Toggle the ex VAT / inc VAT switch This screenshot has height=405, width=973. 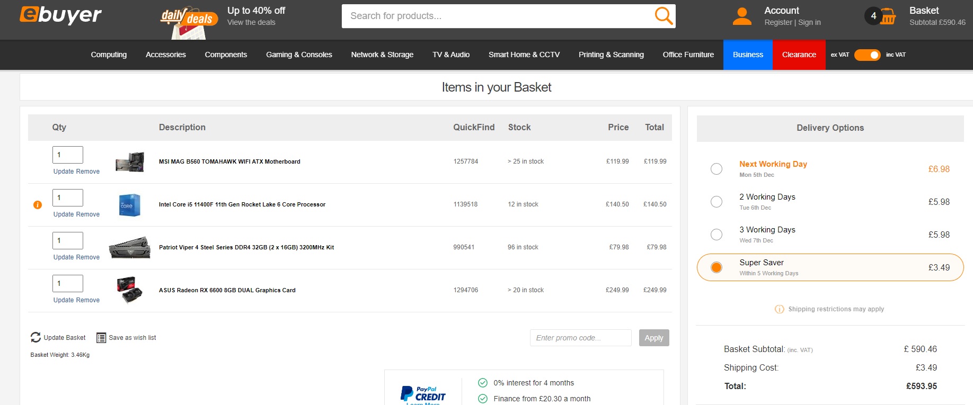867,55
